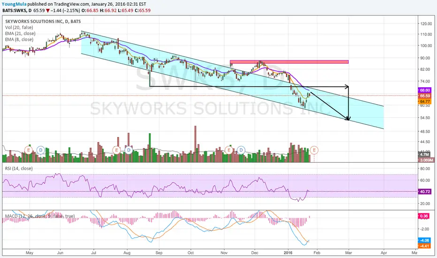Click the D dividend marker in mid-May
This screenshot has height=258, width=437.
41,150
